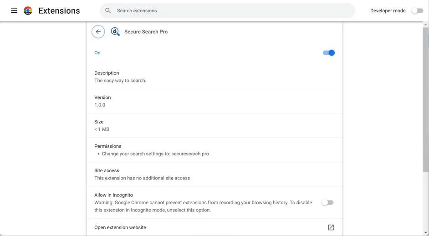
Task: Open the hamburger main menu
Action: pos(14,10)
